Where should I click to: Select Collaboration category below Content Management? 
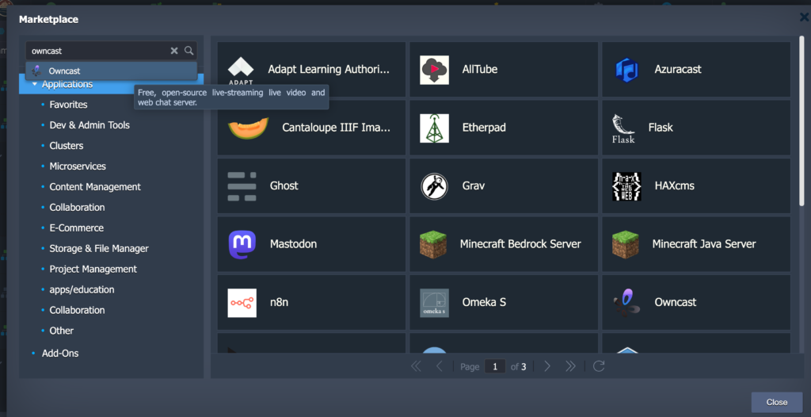[x=77, y=207]
